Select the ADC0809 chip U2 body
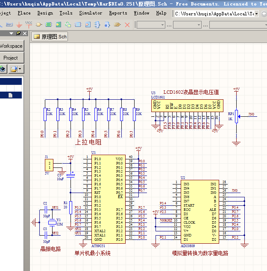The height and width of the screenshot is (271, 267). tap(200, 212)
